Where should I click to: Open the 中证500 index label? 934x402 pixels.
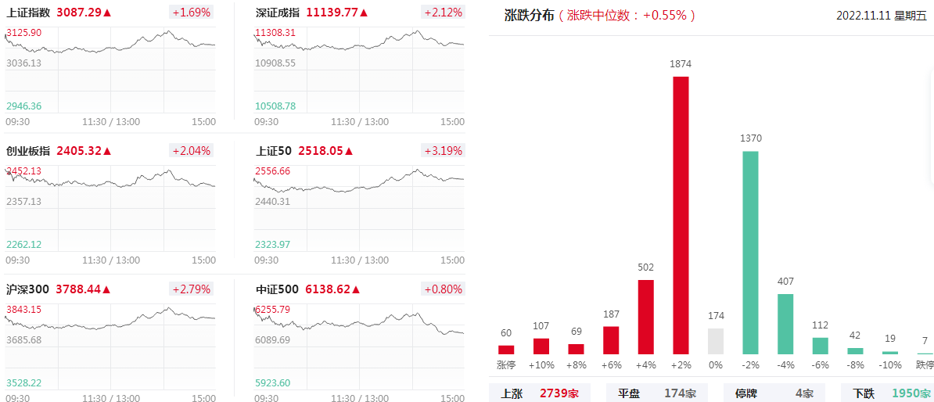[x=277, y=289]
